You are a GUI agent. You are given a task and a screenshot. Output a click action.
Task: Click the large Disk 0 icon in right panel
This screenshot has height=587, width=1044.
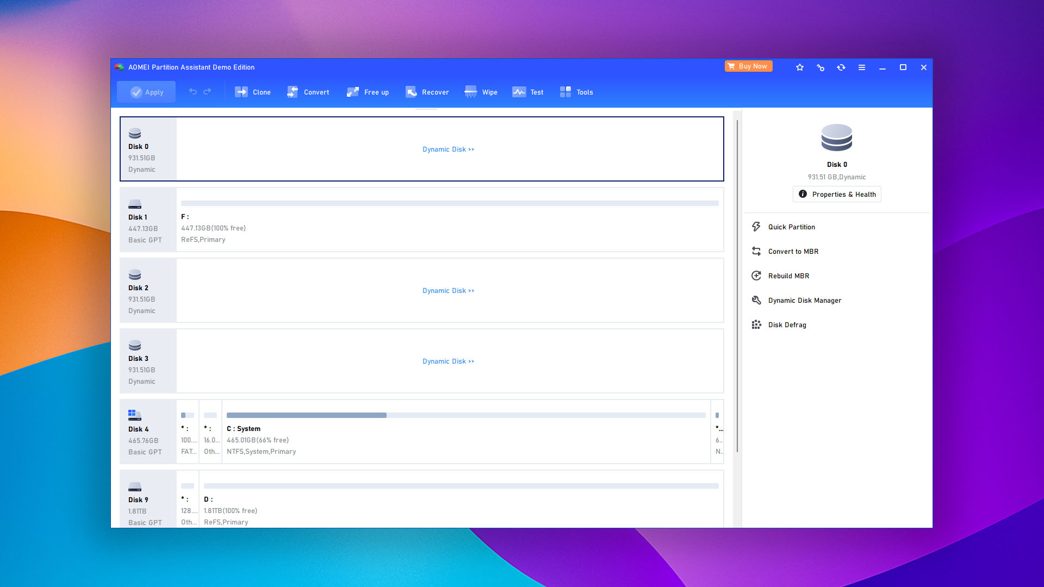(837, 138)
